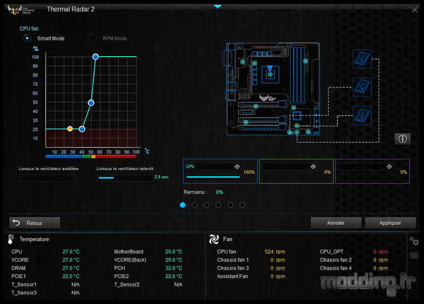Click the MotherBoard temperature label

click(128, 252)
